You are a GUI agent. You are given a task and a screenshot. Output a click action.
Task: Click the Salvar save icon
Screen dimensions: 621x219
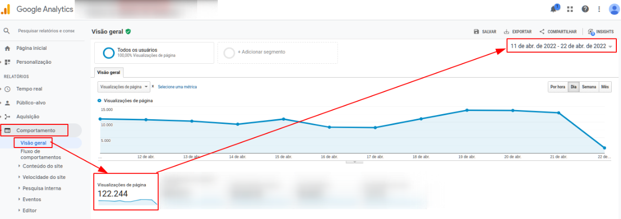point(476,32)
